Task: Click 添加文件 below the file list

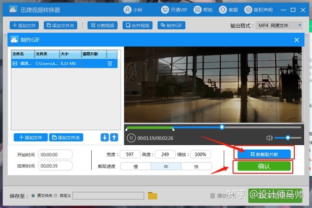Action: tap(31, 138)
